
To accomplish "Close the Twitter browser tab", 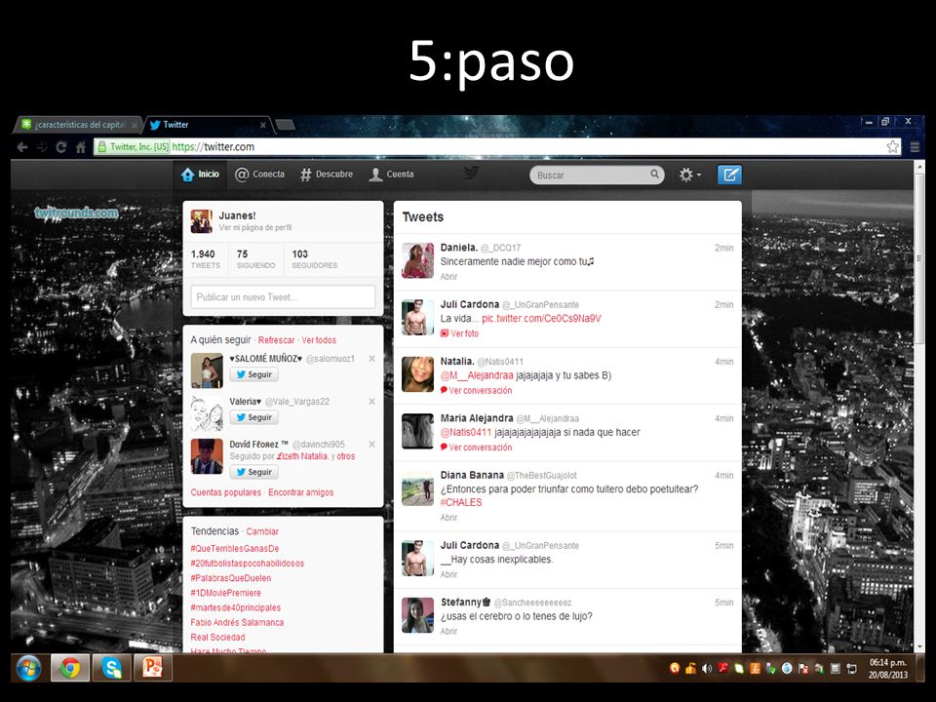I will point(262,125).
